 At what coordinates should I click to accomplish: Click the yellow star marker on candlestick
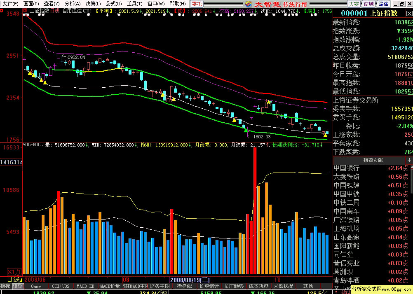point(268,102)
